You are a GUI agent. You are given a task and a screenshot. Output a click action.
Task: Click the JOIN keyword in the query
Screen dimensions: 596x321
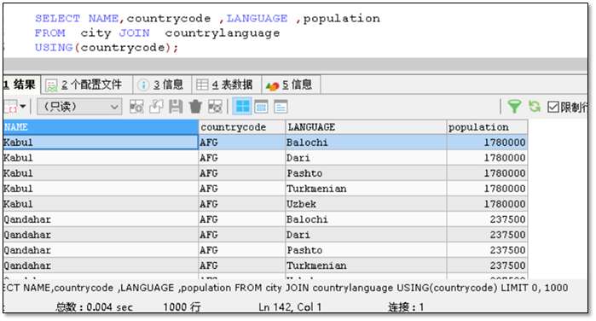[134, 33]
